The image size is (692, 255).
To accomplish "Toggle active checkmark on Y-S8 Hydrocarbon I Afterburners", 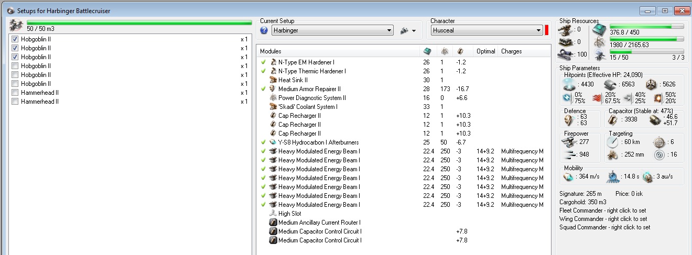I will tap(263, 142).
